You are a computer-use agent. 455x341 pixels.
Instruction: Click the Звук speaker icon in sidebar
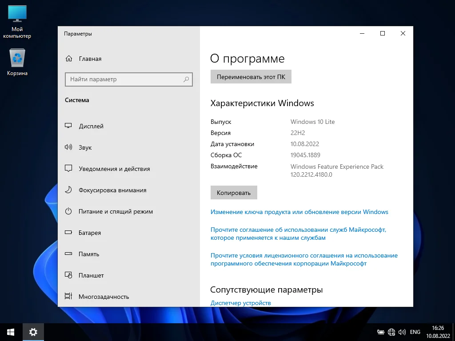pyautogui.click(x=68, y=147)
